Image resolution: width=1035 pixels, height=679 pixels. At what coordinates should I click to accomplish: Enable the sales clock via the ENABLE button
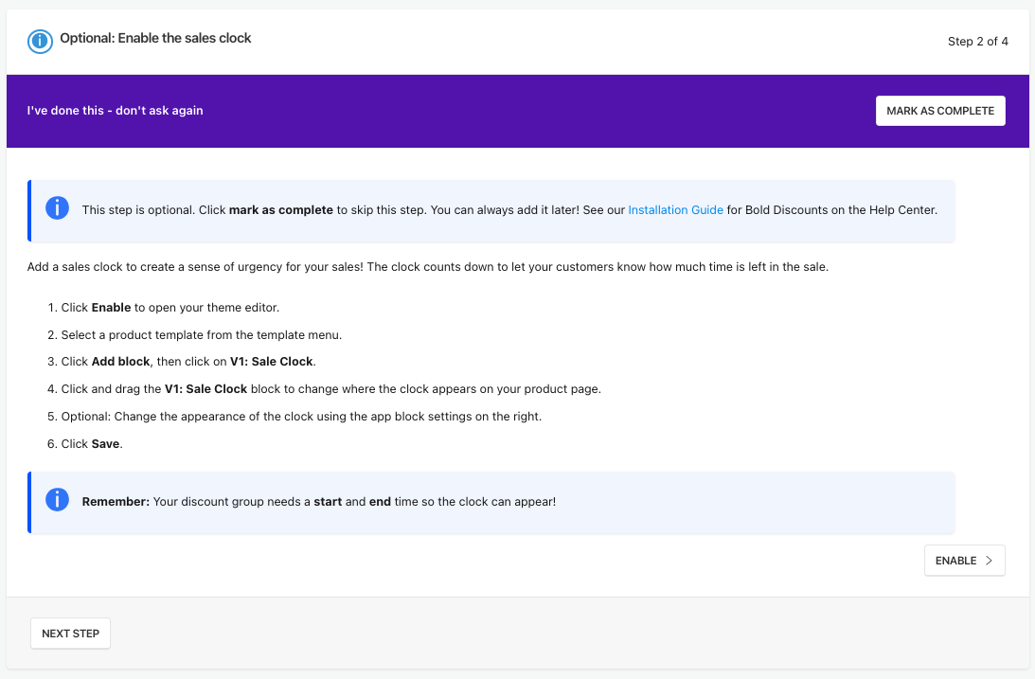pyautogui.click(x=964, y=560)
